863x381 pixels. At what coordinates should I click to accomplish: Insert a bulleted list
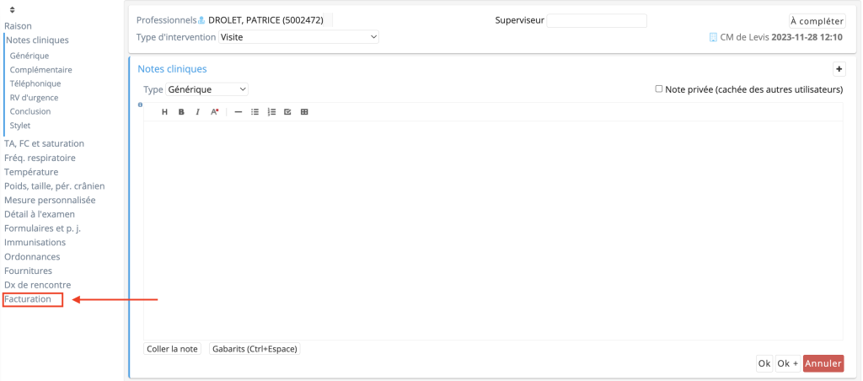(255, 112)
